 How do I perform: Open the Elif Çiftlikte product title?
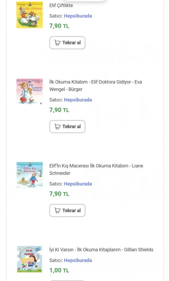pos(61,5)
